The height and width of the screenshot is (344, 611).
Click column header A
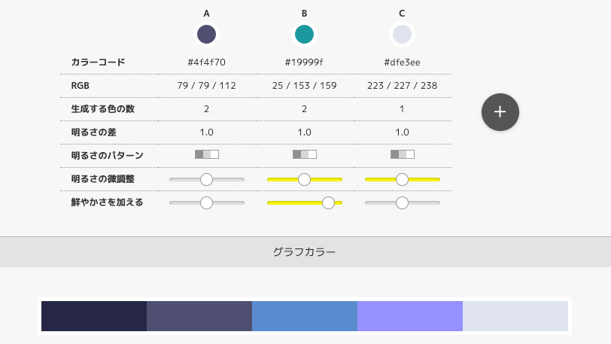(x=206, y=14)
